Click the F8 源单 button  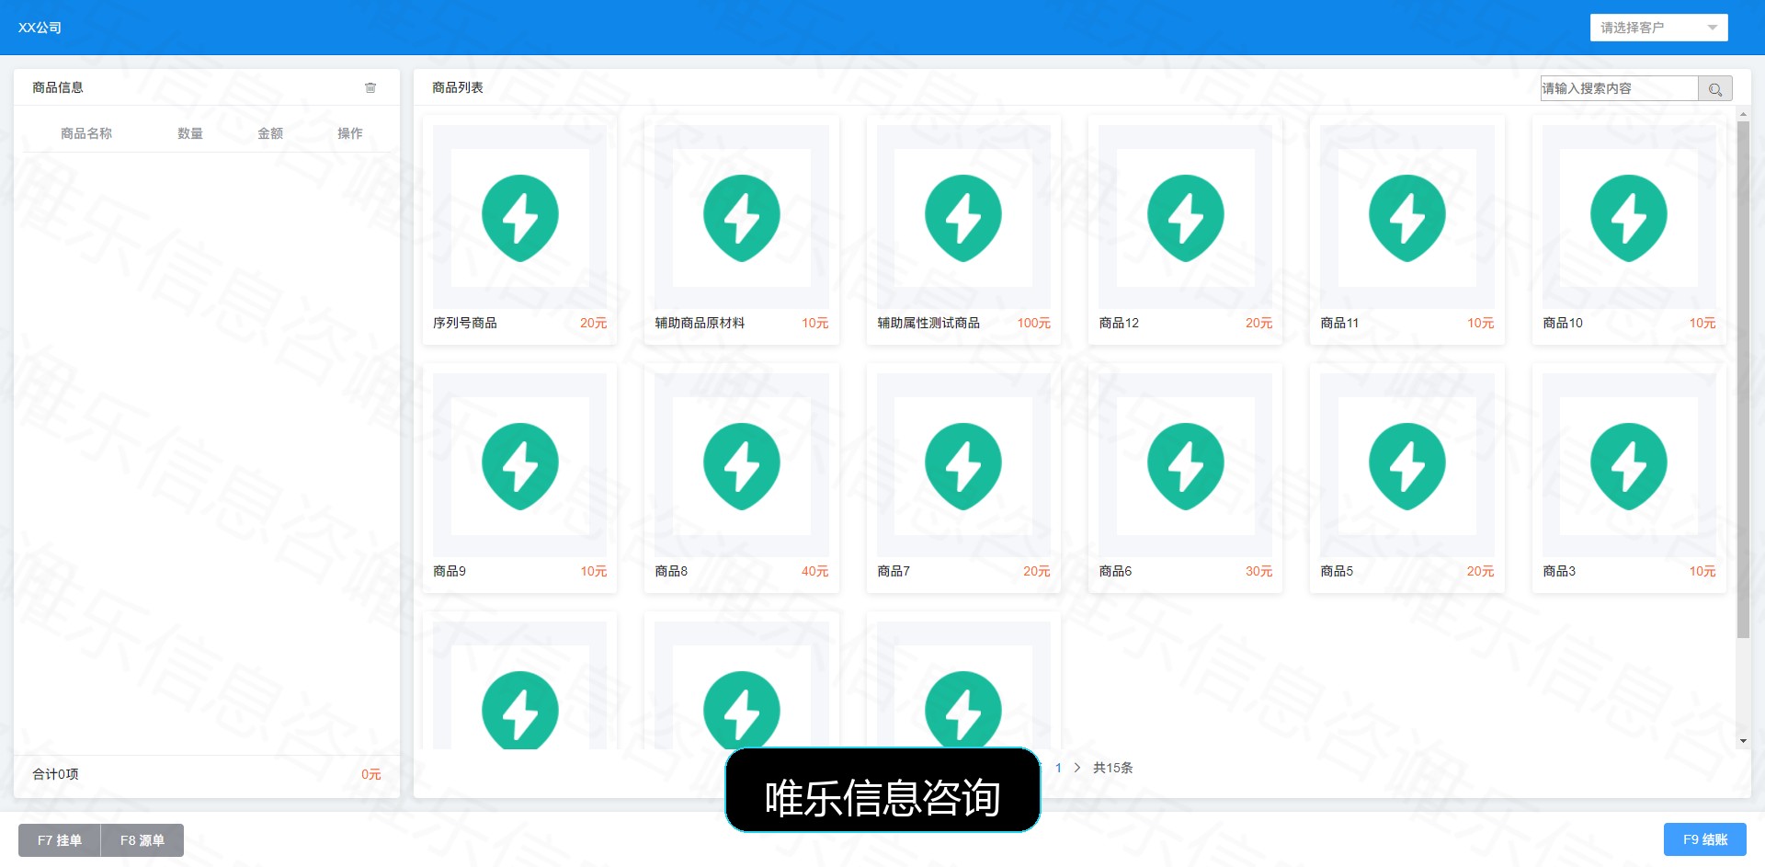pyautogui.click(x=142, y=840)
